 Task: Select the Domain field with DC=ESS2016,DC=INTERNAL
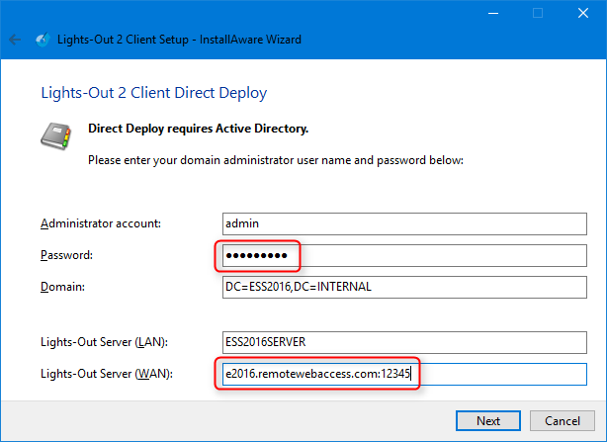404,287
